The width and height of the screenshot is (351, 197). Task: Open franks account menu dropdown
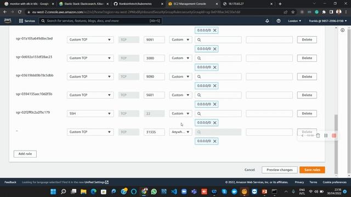(x=328, y=21)
